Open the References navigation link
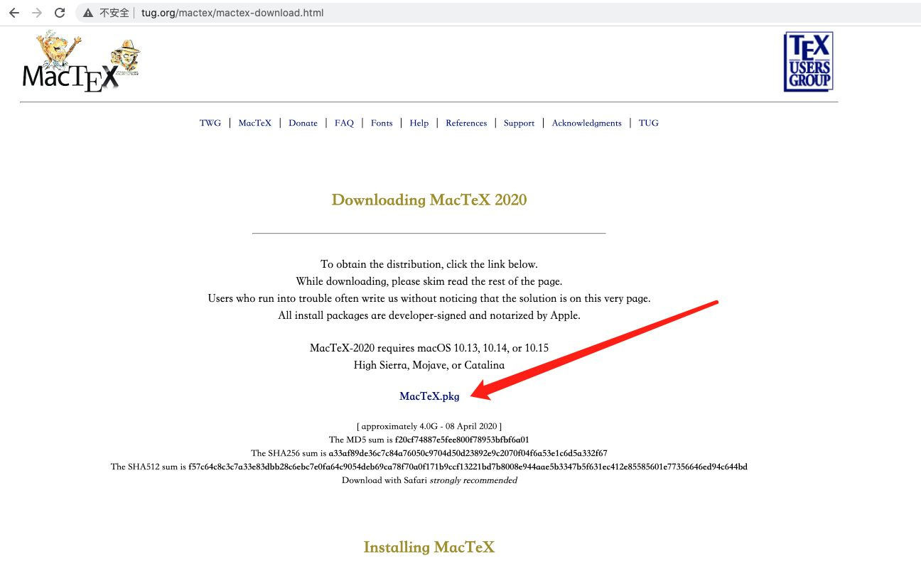921x561 pixels. 466,123
